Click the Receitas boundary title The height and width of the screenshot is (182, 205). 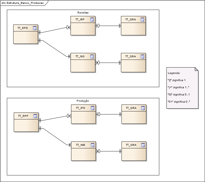(x=83, y=13)
